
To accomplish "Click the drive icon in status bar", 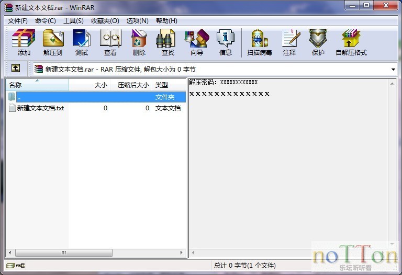I will [x=10, y=266].
